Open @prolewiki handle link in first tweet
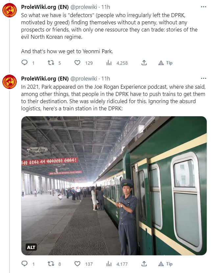The image size is (212, 273). [84, 7]
